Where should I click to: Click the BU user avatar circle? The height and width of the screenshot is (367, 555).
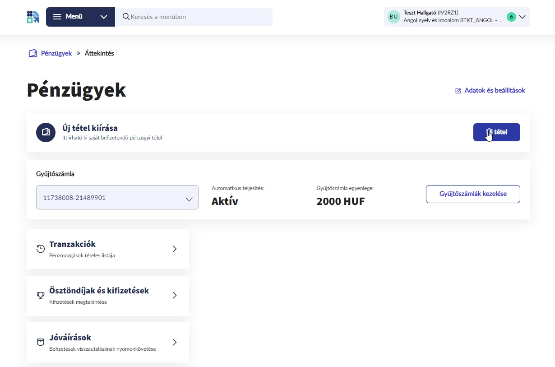coord(393,16)
